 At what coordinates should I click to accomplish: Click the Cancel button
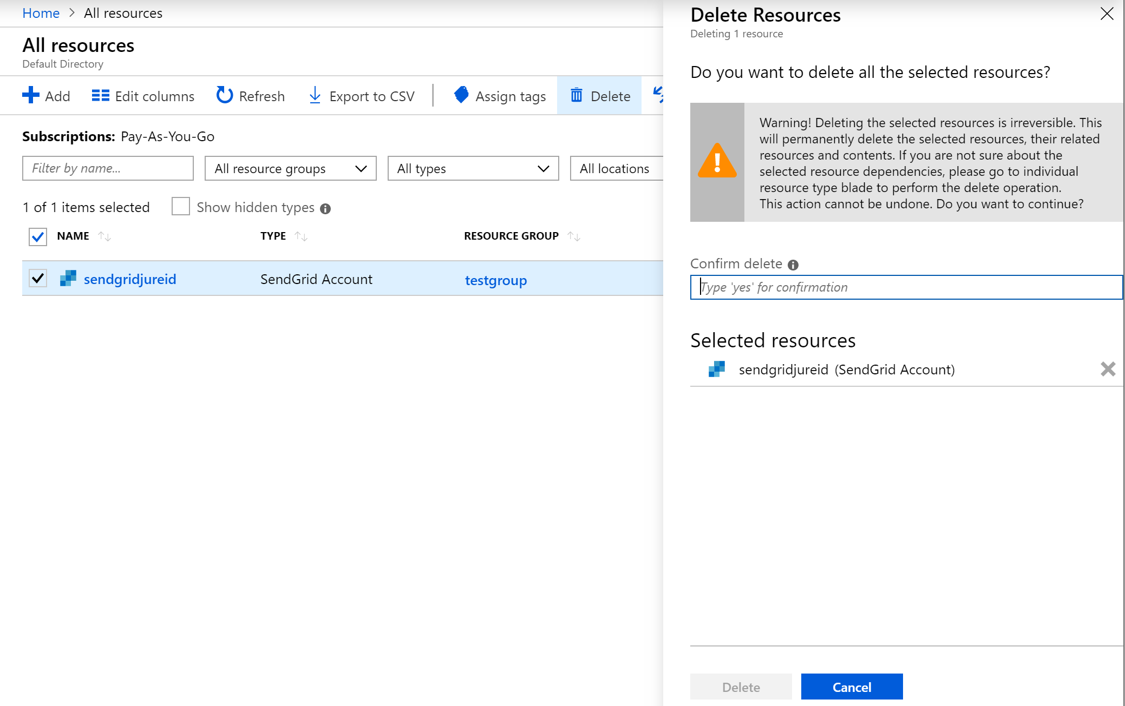[851, 687]
